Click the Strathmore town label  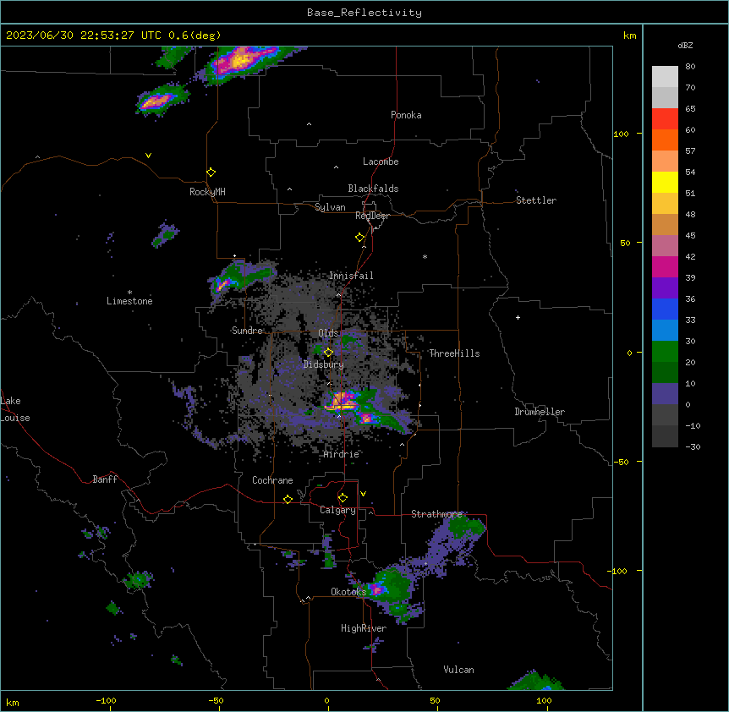436,514
